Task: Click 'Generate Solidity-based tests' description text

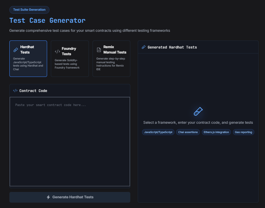Action: (x=67, y=64)
